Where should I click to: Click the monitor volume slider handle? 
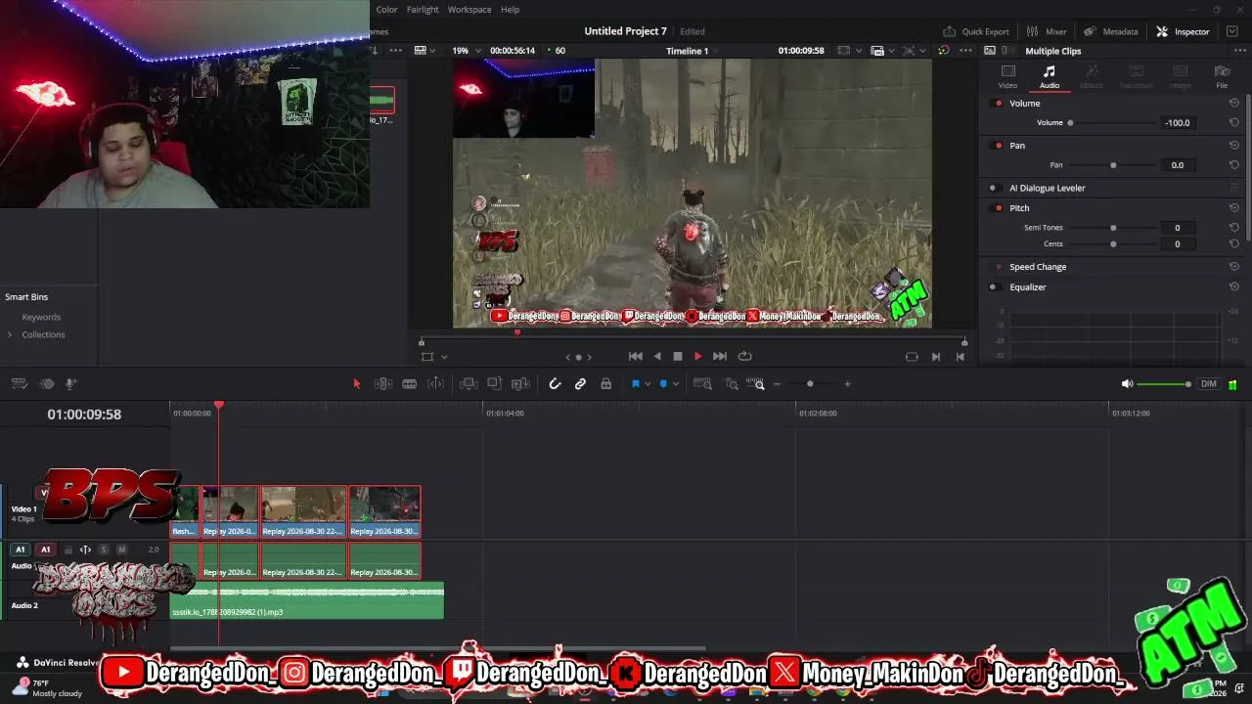[1187, 384]
